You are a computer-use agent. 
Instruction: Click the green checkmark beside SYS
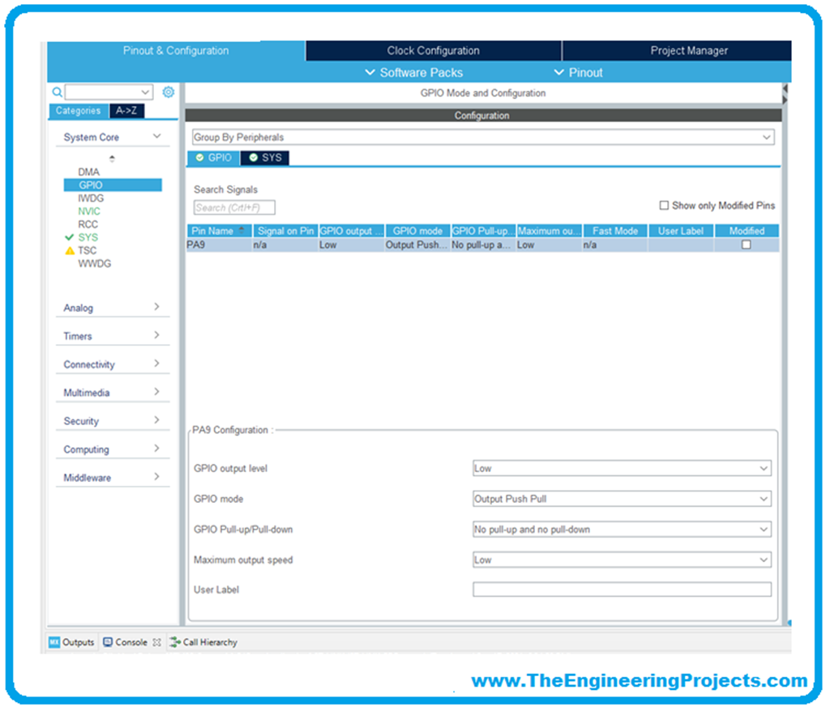(70, 237)
